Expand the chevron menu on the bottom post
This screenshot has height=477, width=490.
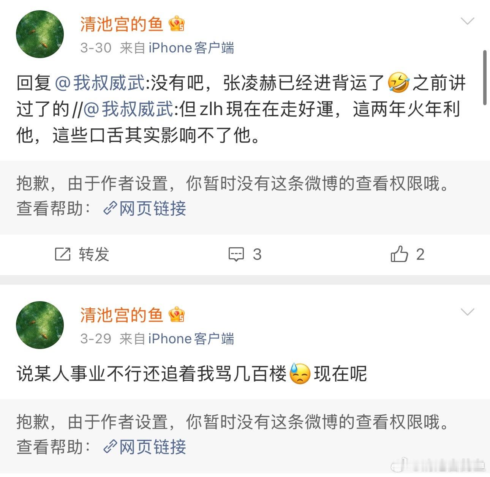(x=468, y=312)
